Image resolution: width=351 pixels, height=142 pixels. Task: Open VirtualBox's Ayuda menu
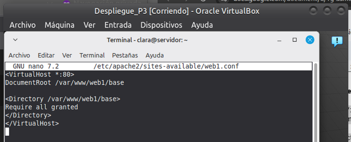pos(202,25)
